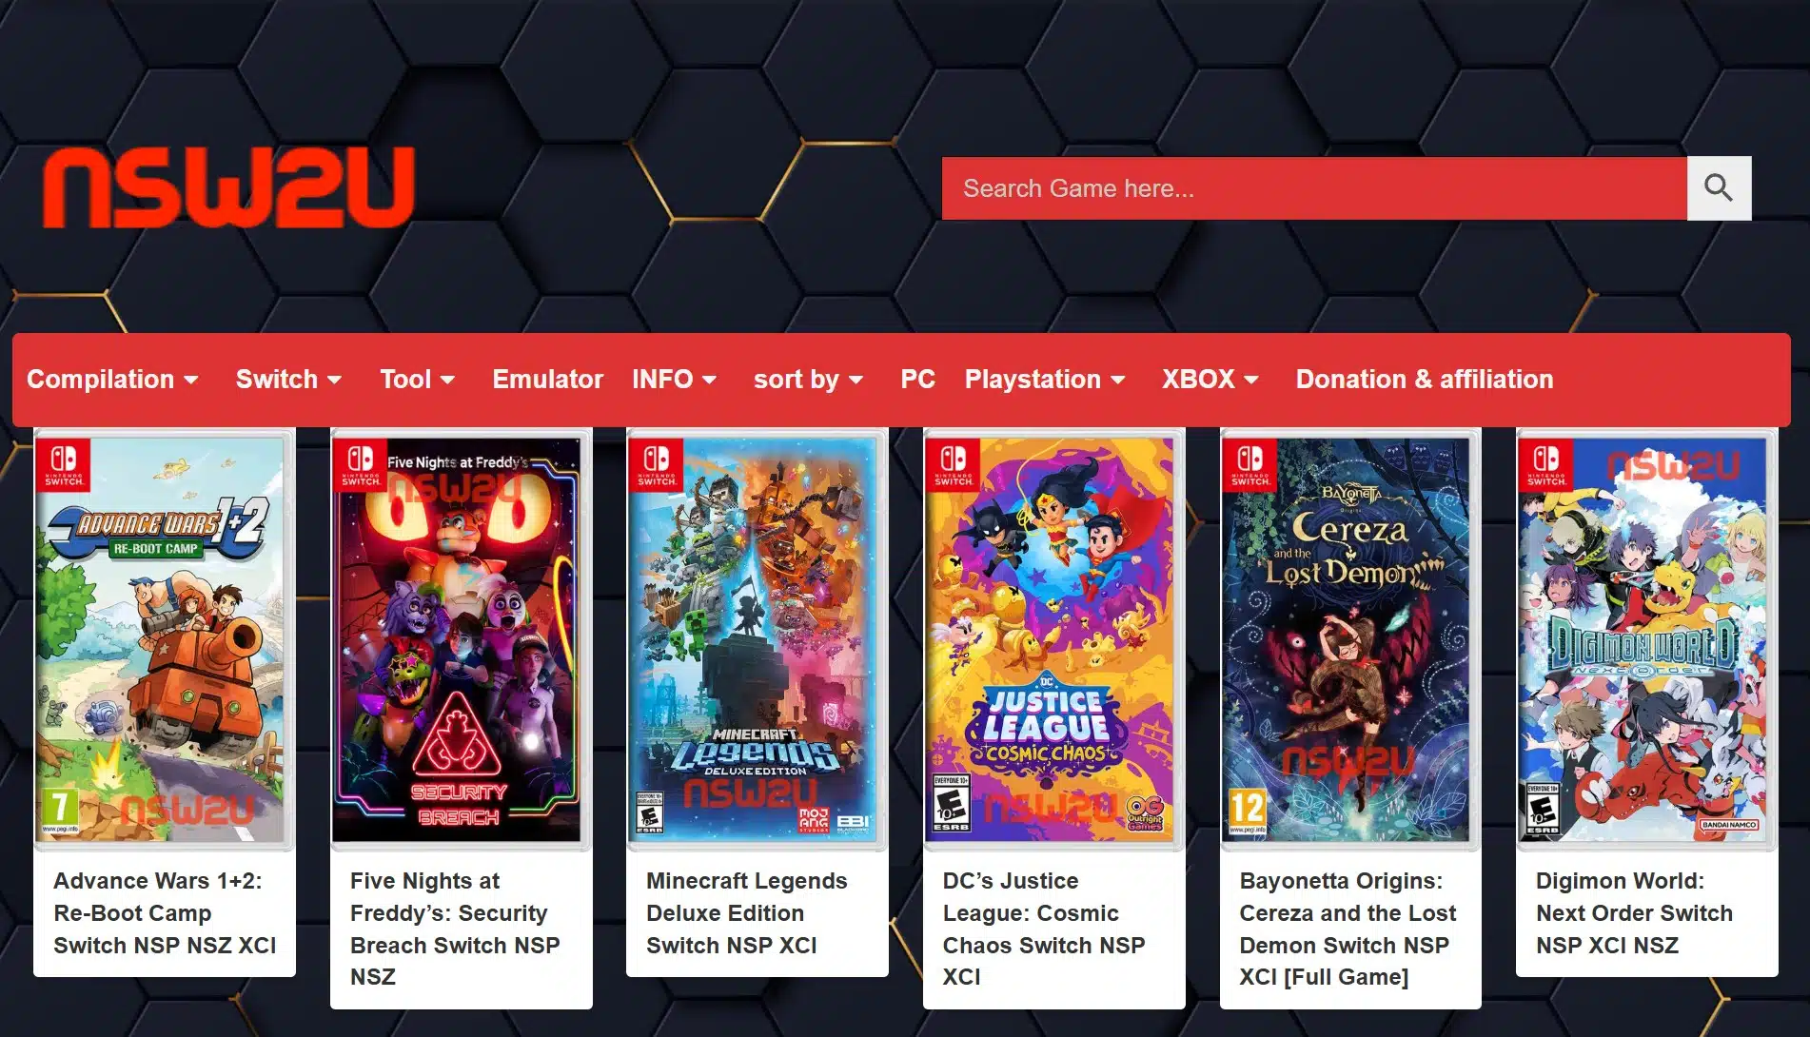Viewport: 1810px width, 1037px height.
Task: Open Digimon World: Next Order title link
Action: point(1634,912)
